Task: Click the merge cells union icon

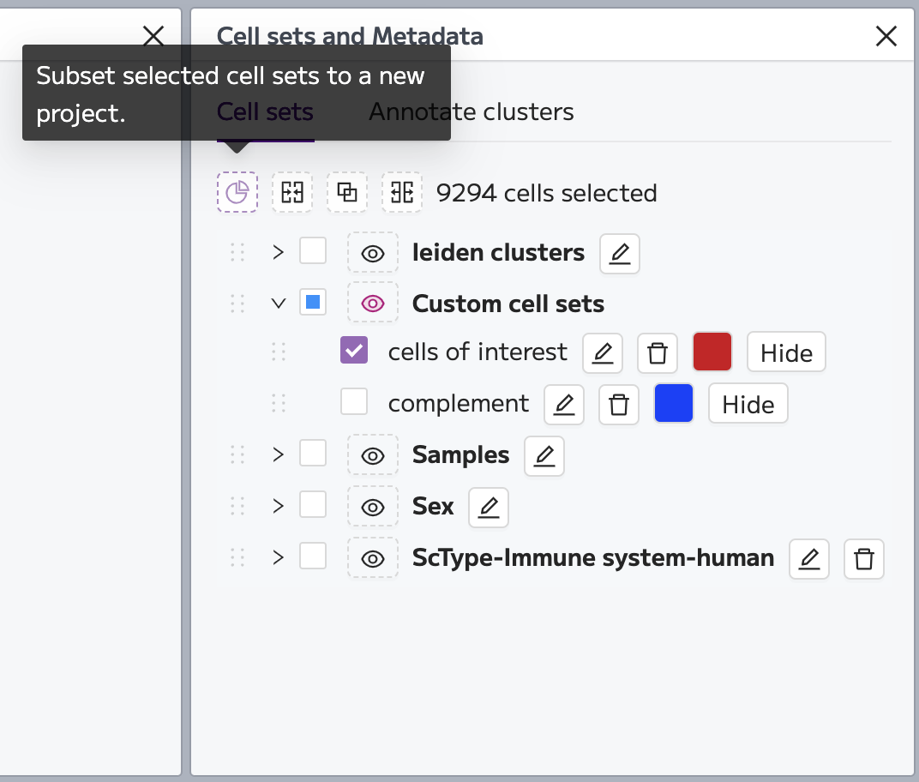Action: click(x=291, y=192)
